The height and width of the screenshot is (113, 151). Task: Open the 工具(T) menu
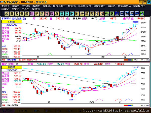click(x=25, y=9)
